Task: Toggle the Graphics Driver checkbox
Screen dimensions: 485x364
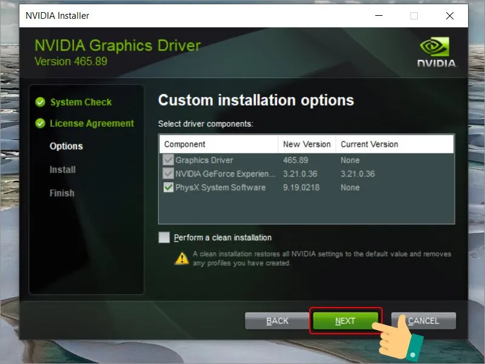Action: 169,160
